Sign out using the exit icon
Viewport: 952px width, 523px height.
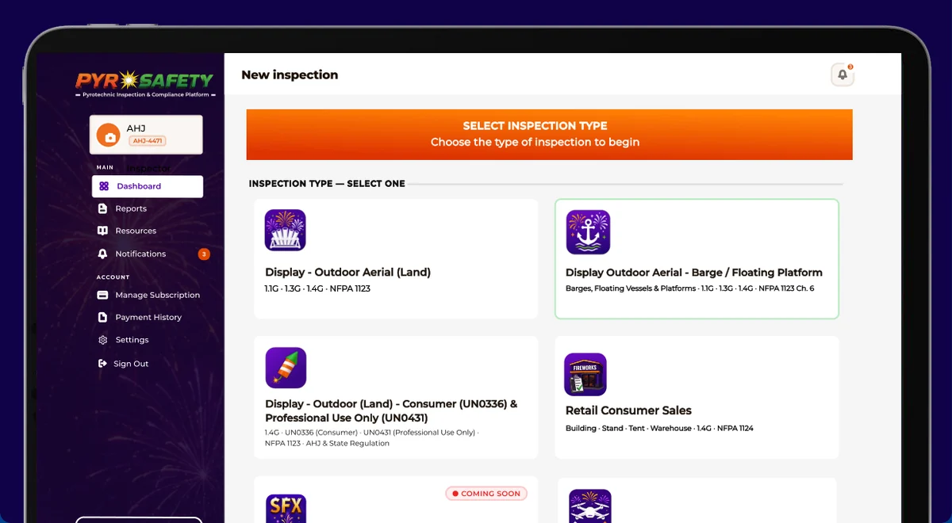point(102,364)
